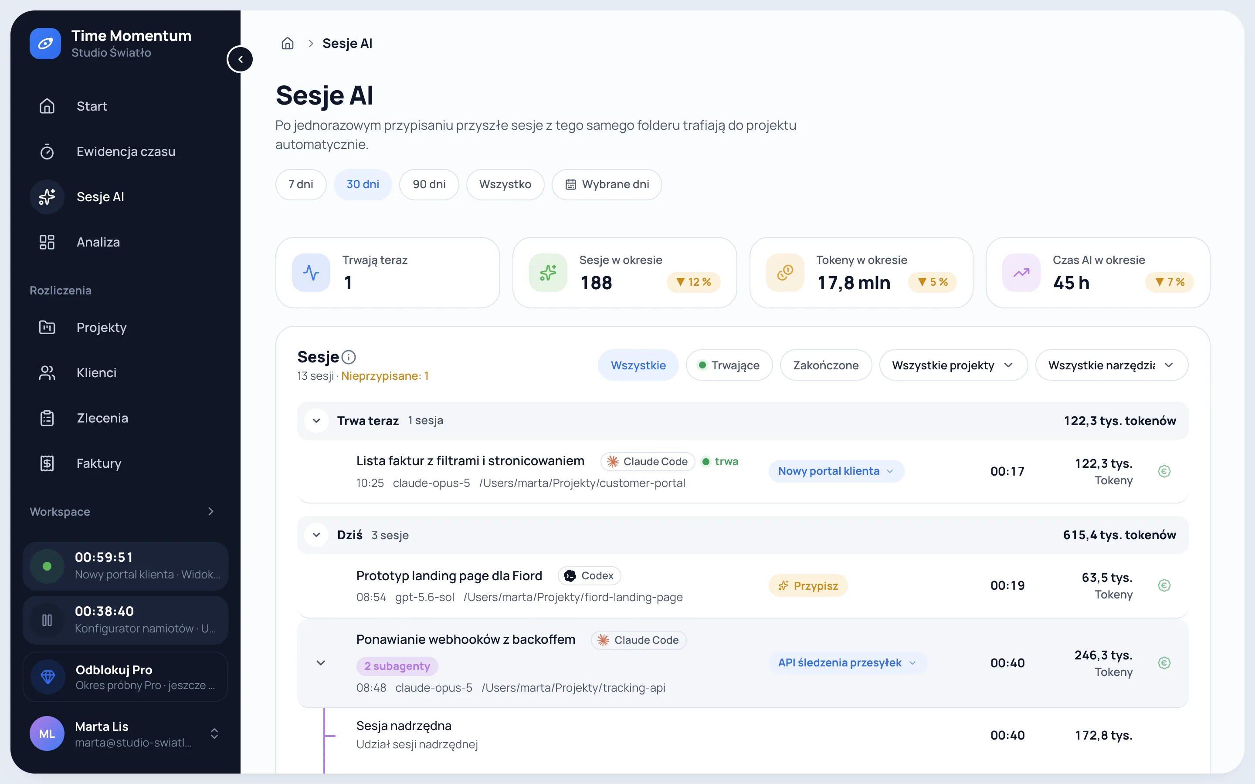Screen dimensions: 1255x784
Task: Open Marta Lis account switcher chevrons
Action: pyautogui.click(x=214, y=734)
